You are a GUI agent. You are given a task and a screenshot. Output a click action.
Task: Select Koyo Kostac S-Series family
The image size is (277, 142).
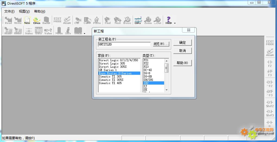click(x=119, y=73)
